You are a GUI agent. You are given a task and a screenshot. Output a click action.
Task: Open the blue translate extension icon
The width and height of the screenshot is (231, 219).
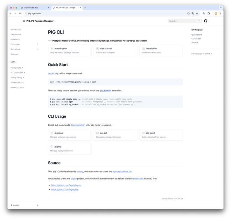coord(204,13)
